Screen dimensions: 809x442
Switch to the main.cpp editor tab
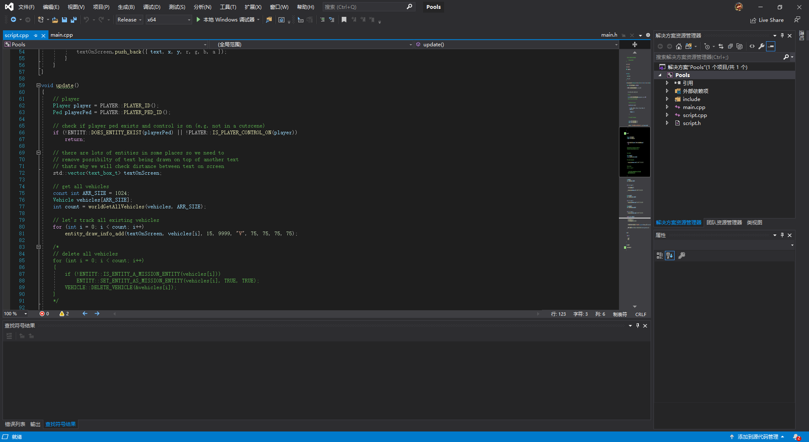62,35
